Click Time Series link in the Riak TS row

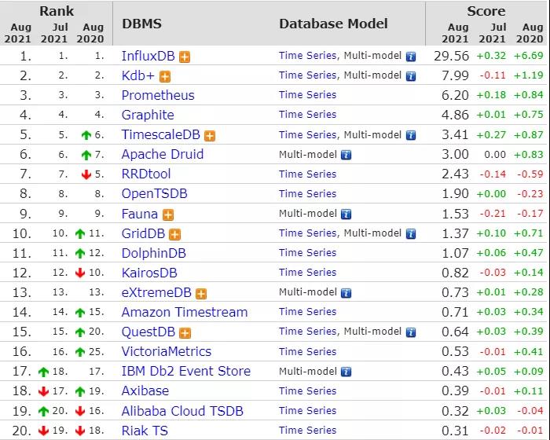pyautogui.click(x=307, y=430)
